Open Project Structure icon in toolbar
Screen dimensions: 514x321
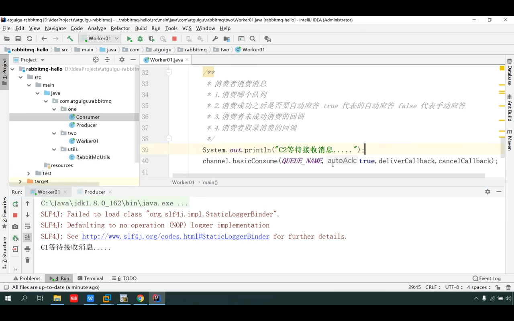(226, 39)
